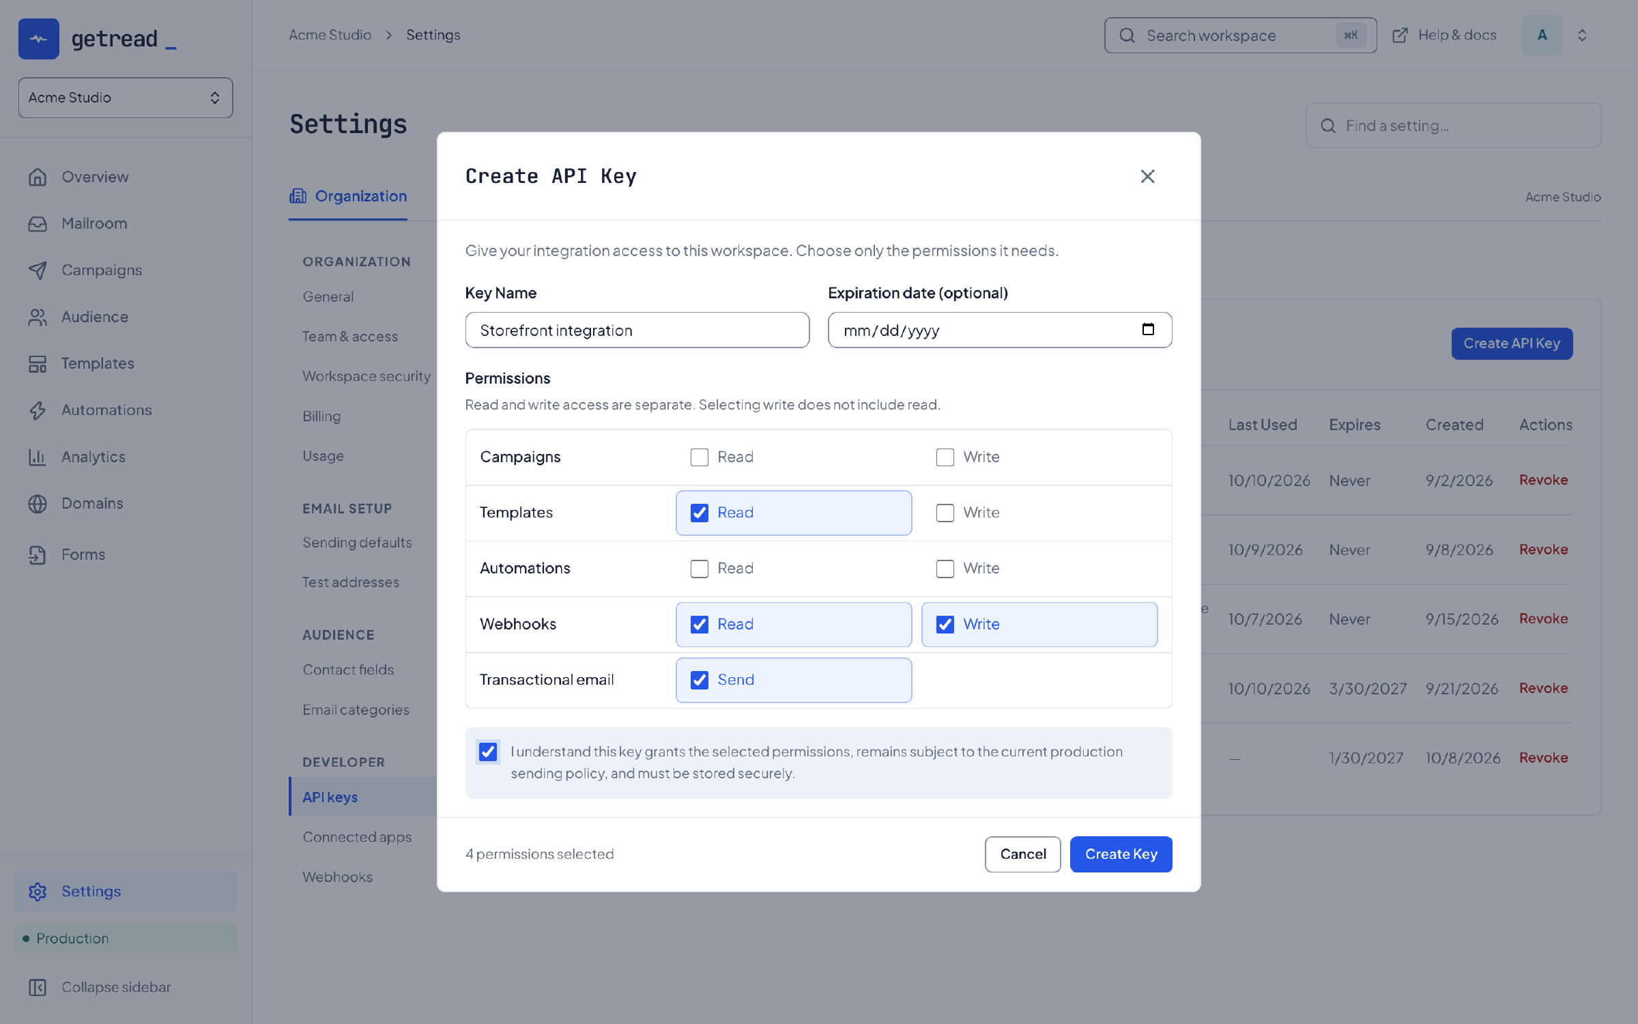
Task: Uncheck the I understand acknowledgment checkbox
Action: pyautogui.click(x=488, y=752)
